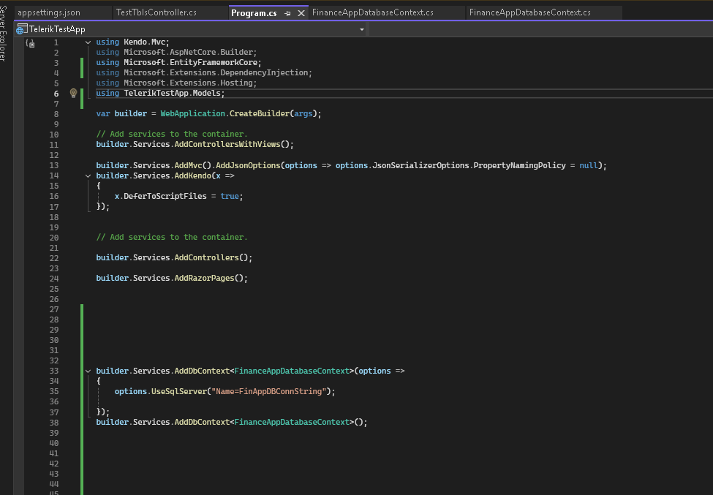Switch to the TestTblsController.cs tab
713x495 pixels.
(156, 12)
